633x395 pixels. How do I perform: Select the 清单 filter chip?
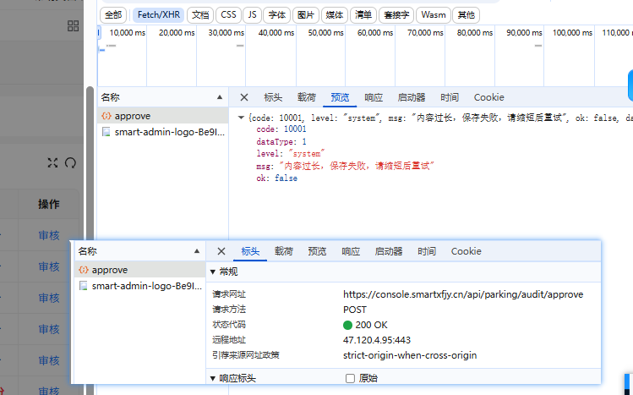coord(363,15)
